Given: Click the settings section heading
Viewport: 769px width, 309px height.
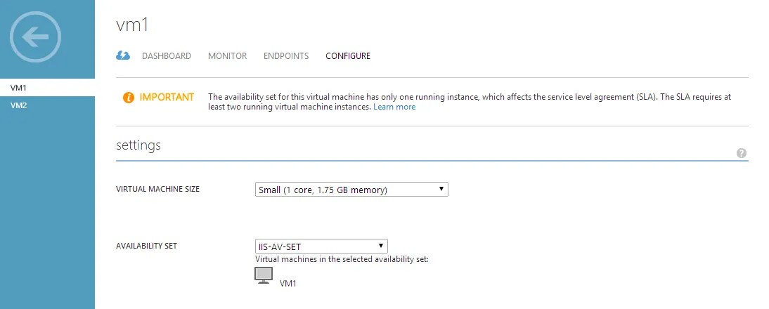Looking at the screenshot, I should 138,145.
